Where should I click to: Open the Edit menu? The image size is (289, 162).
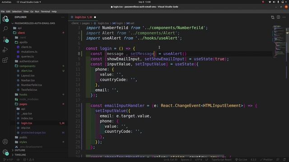[8, 12]
